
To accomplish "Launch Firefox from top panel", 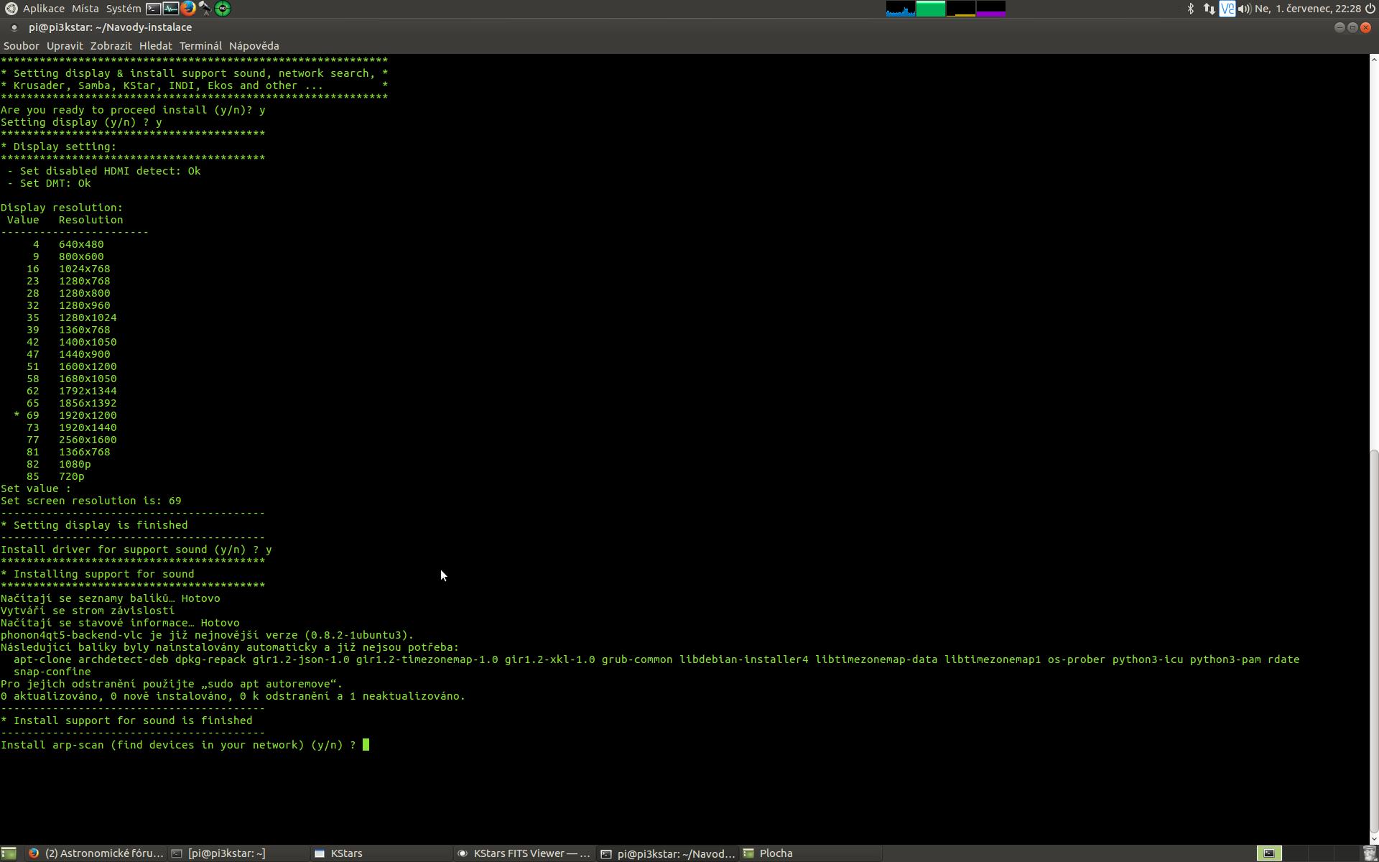I will 188,9.
